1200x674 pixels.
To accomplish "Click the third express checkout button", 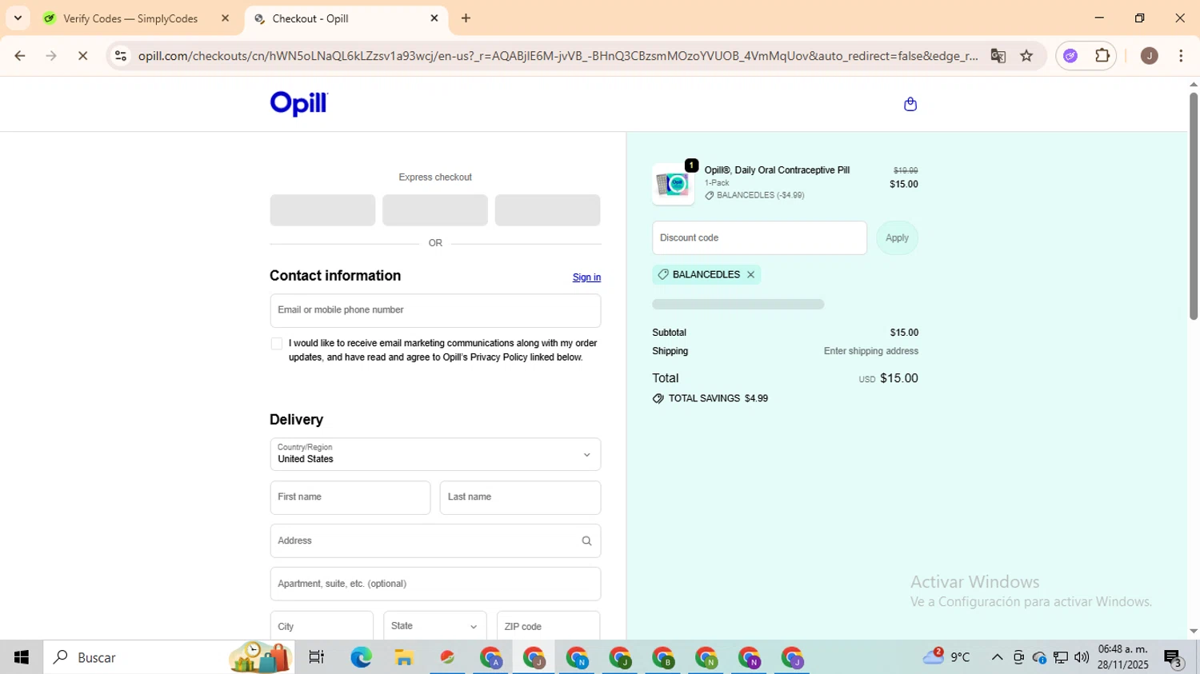I will click(547, 210).
